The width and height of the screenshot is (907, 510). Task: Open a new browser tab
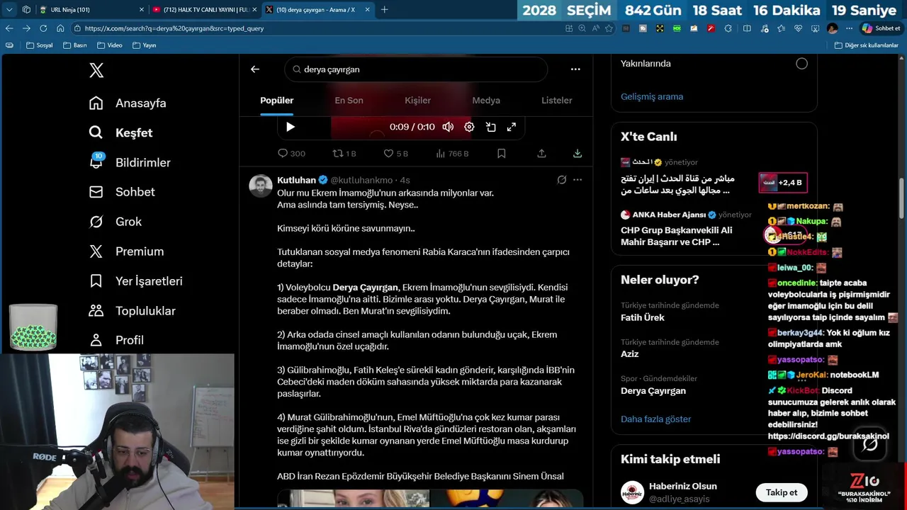tap(384, 10)
